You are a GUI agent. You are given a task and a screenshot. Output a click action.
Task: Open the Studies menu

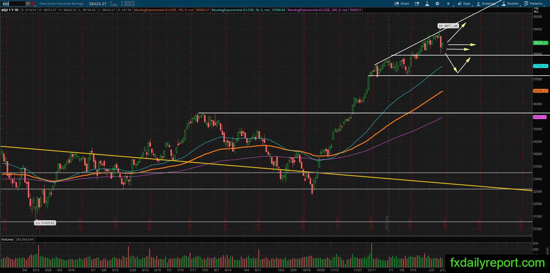click(x=511, y=4)
